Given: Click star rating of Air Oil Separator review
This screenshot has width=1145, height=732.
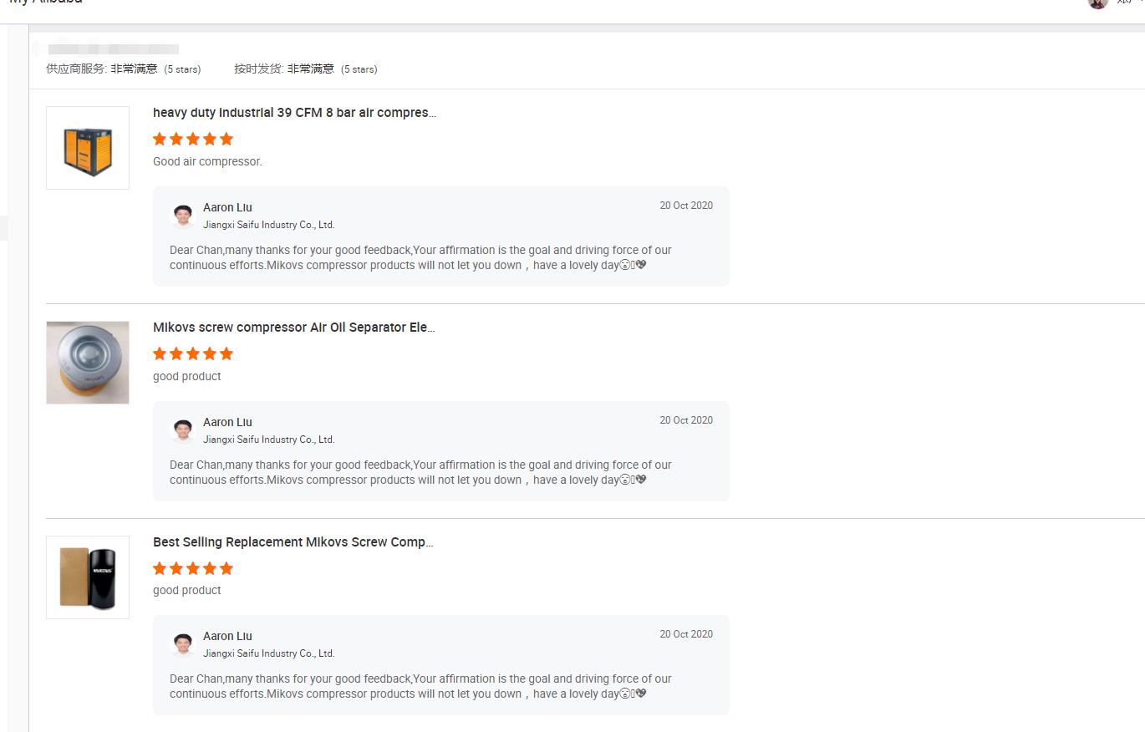Looking at the screenshot, I should pyautogui.click(x=193, y=353).
